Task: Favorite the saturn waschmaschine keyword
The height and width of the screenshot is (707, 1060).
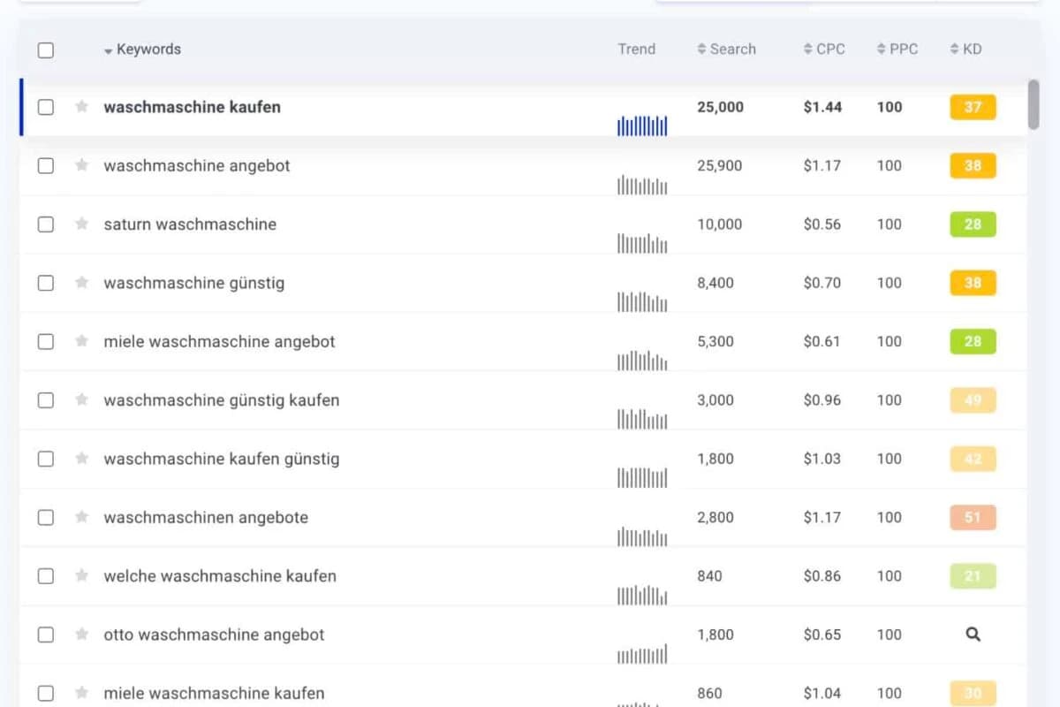Action: tap(81, 224)
